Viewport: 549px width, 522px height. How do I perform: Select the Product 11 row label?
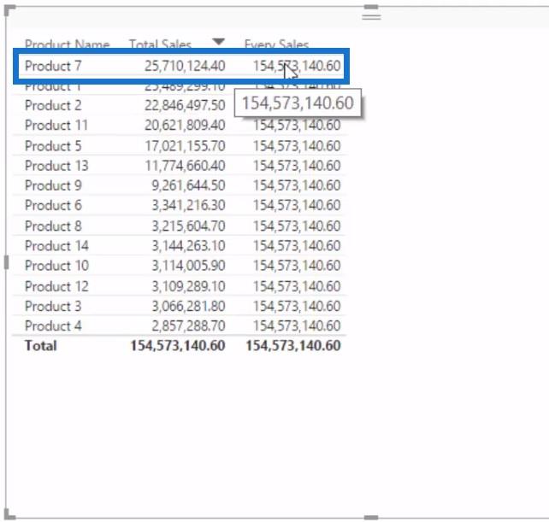point(56,126)
